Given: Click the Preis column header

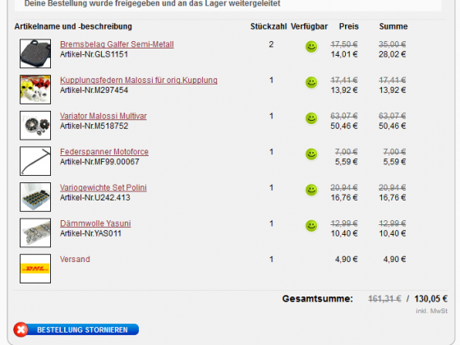Looking at the screenshot, I should (x=349, y=26).
